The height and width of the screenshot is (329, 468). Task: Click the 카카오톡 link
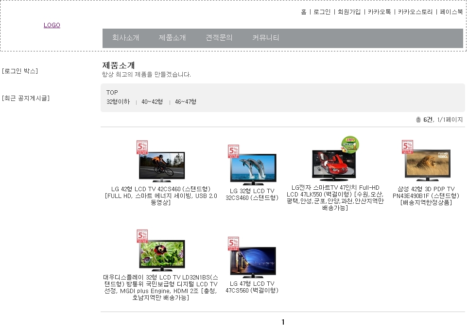pyautogui.click(x=380, y=12)
